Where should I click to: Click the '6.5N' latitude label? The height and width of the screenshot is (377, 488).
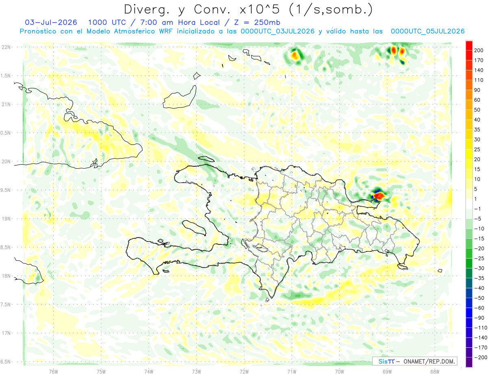point(6,362)
